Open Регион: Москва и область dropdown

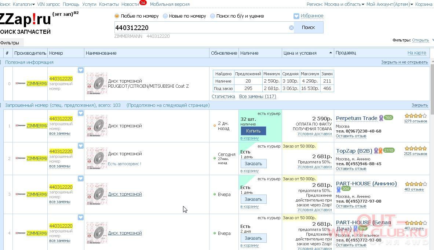point(335,4)
